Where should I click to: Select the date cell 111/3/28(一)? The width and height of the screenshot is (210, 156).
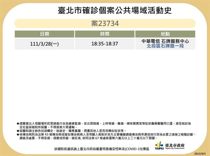pos(44,44)
